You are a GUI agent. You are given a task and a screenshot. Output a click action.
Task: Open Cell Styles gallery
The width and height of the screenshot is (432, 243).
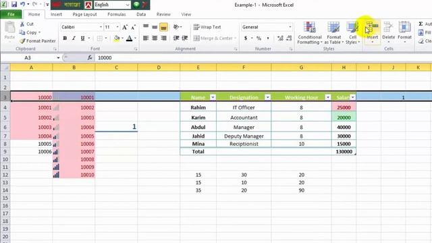352,33
